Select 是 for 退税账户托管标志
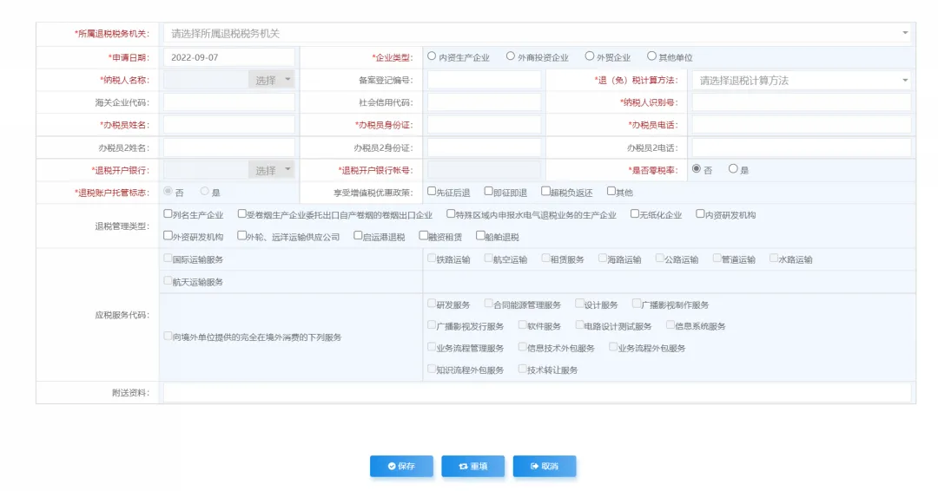 click(205, 191)
